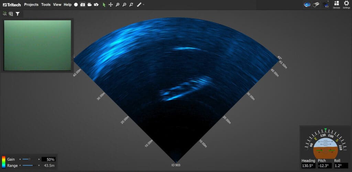Open the Devices panel
The width and height of the screenshot is (352, 172).
[336, 4]
